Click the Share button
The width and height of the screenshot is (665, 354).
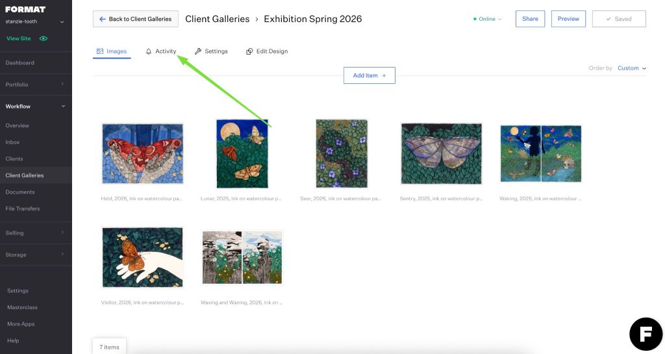pyautogui.click(x=530, y=19)
